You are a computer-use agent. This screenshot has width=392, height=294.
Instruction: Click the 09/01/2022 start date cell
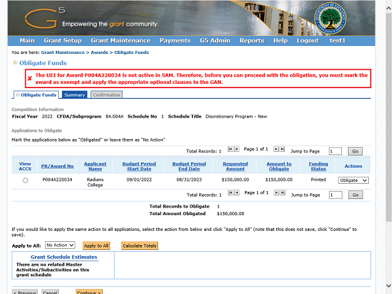pos(139,179)
